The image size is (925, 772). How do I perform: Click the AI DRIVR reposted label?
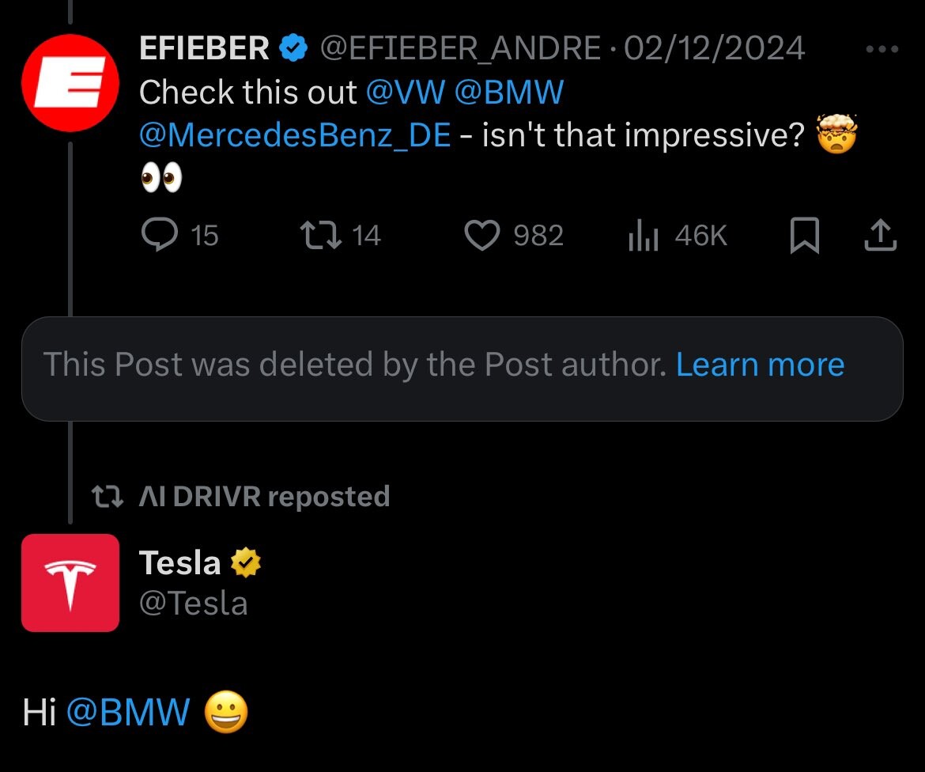pos(265,497)
